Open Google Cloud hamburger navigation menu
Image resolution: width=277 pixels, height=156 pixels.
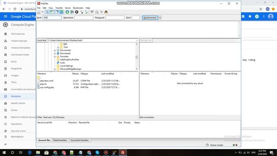click(x=6, y=16)
